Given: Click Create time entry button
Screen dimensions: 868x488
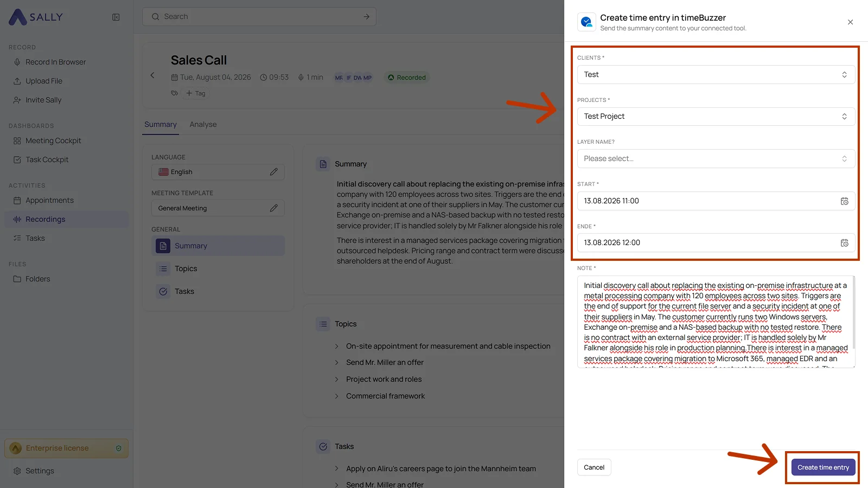Looking at the screenshot, I should pos(823,467).
